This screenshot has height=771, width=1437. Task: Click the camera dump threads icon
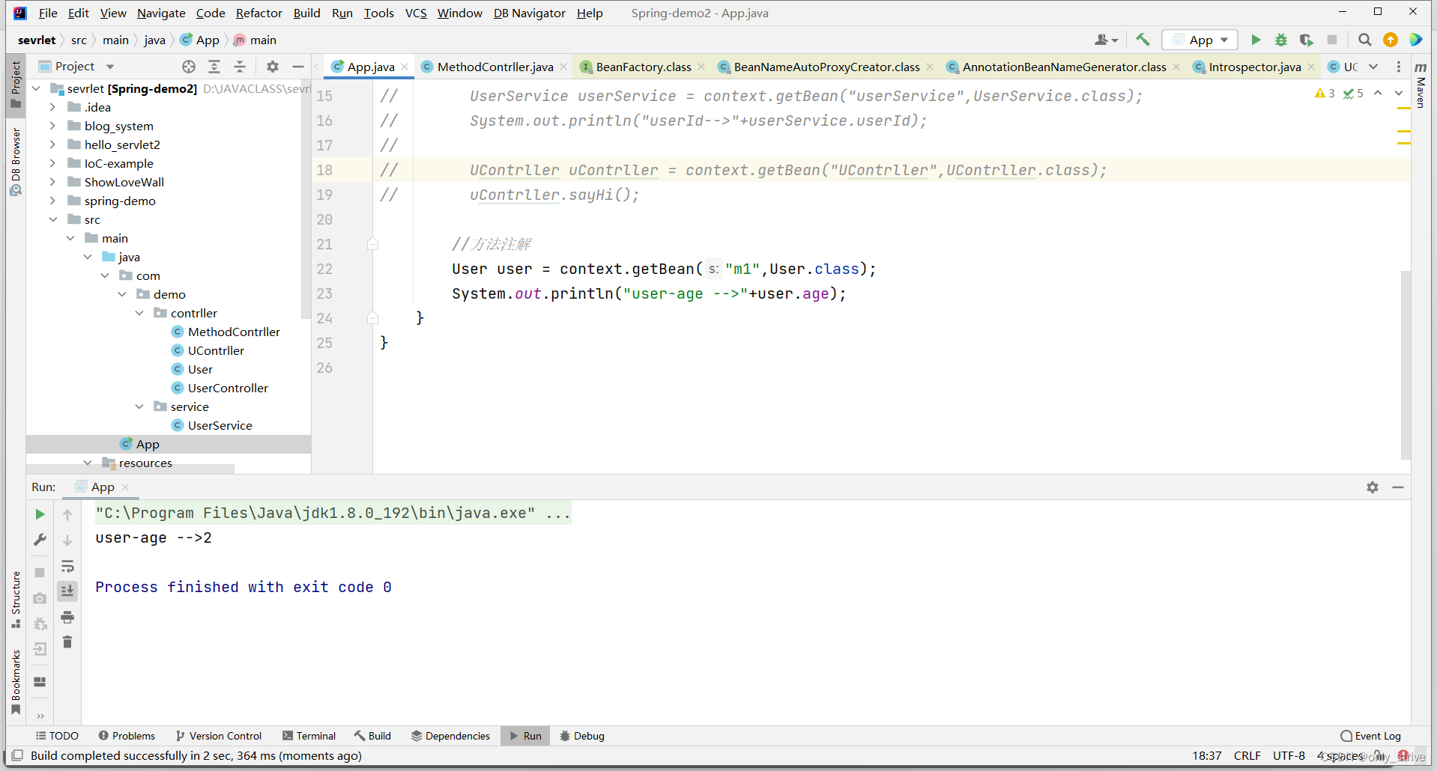pos(40,598)
